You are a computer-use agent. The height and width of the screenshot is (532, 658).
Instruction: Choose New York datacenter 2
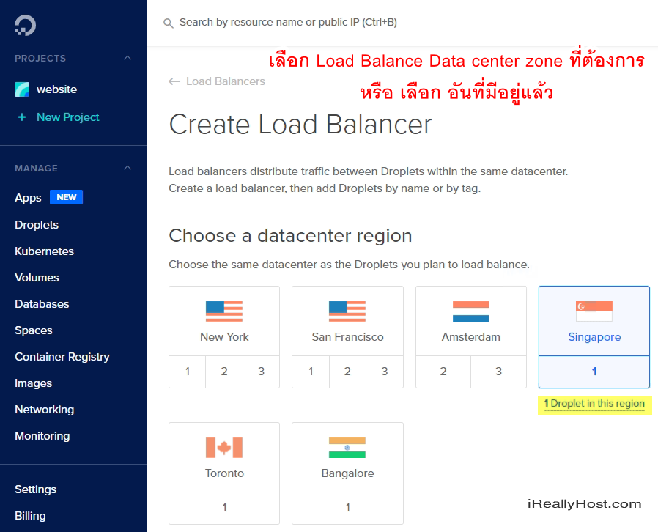[x=224, y=372]
